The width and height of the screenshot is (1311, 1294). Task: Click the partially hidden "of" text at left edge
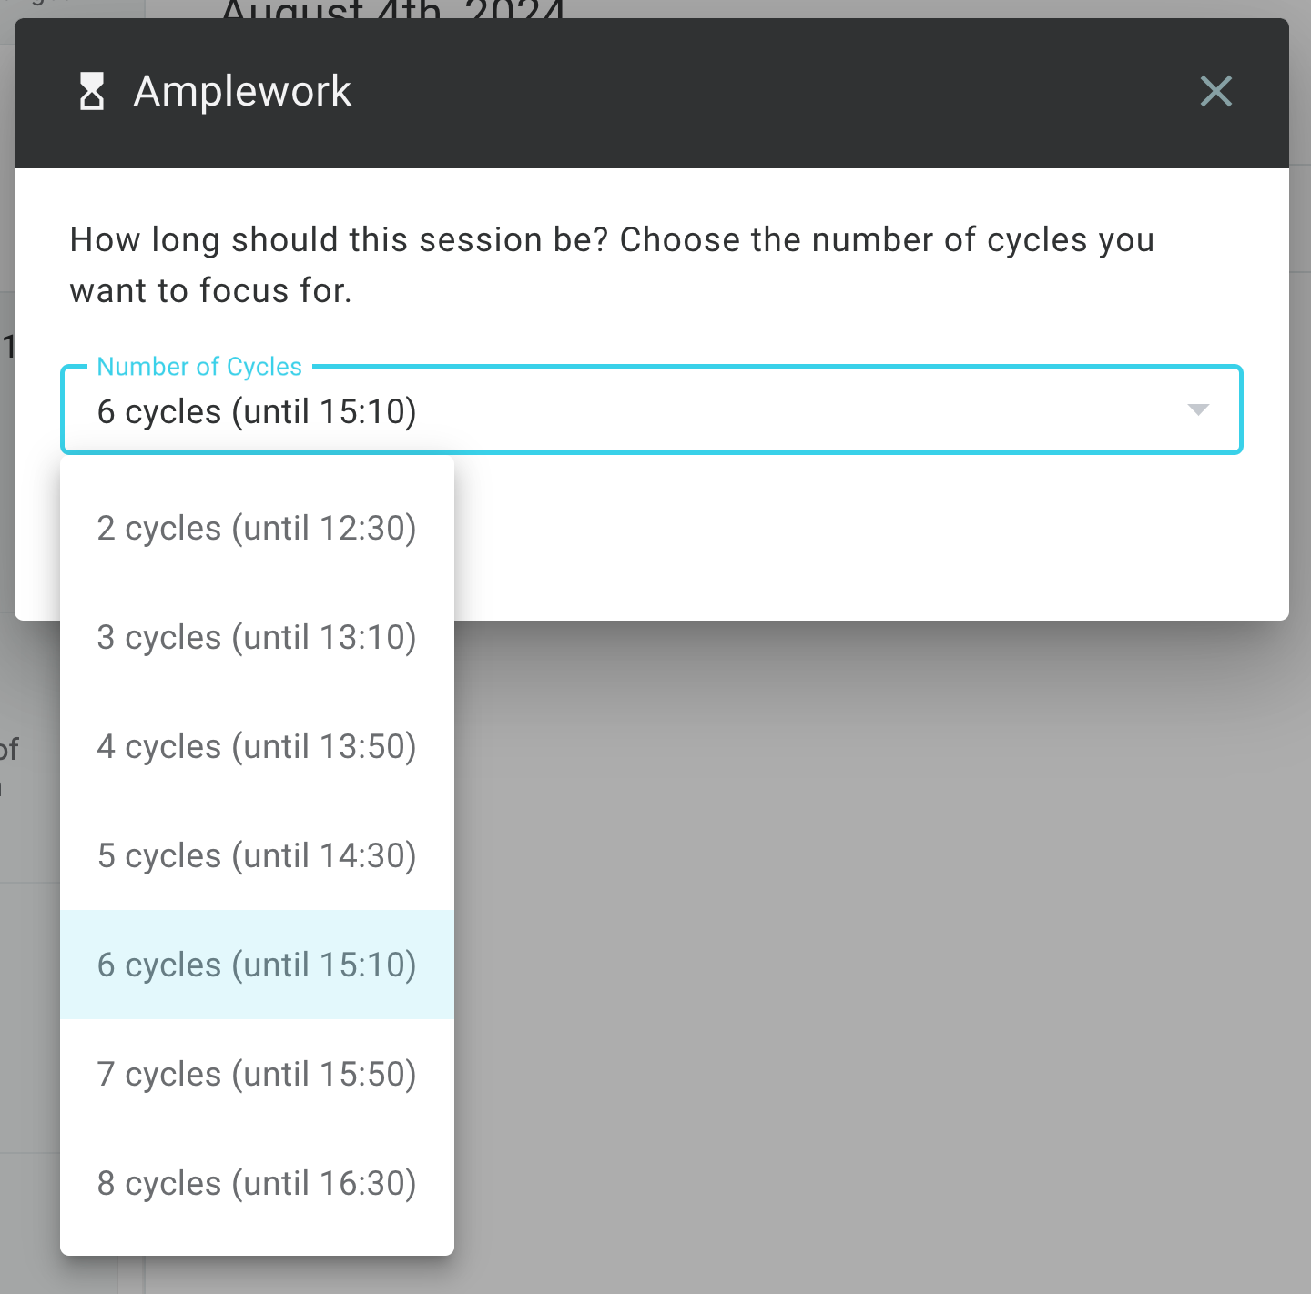tap(9, 750)
